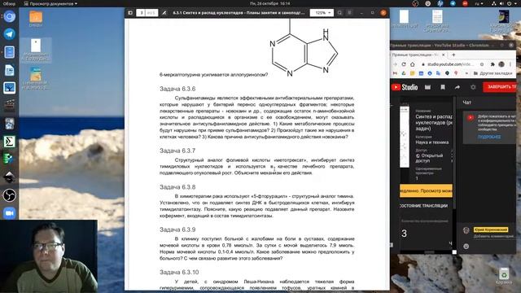Image resolution: width=521 pixels, height=293 pixels.
Task: Launch Chromium from the dock
Action: click(9, 16)
